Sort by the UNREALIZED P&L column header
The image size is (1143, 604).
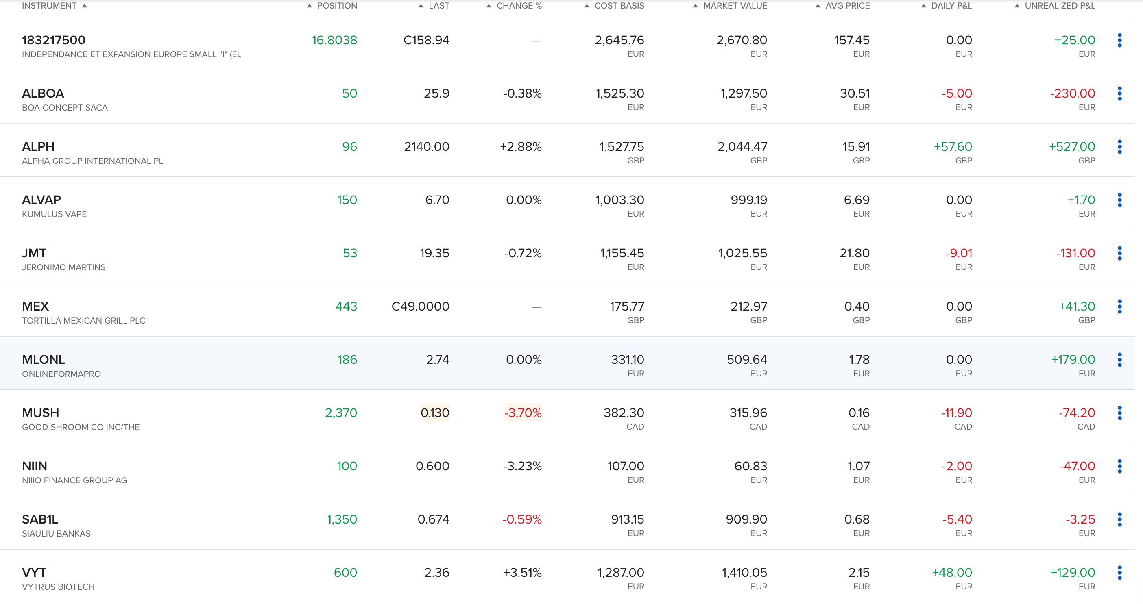click(1059, 6)
